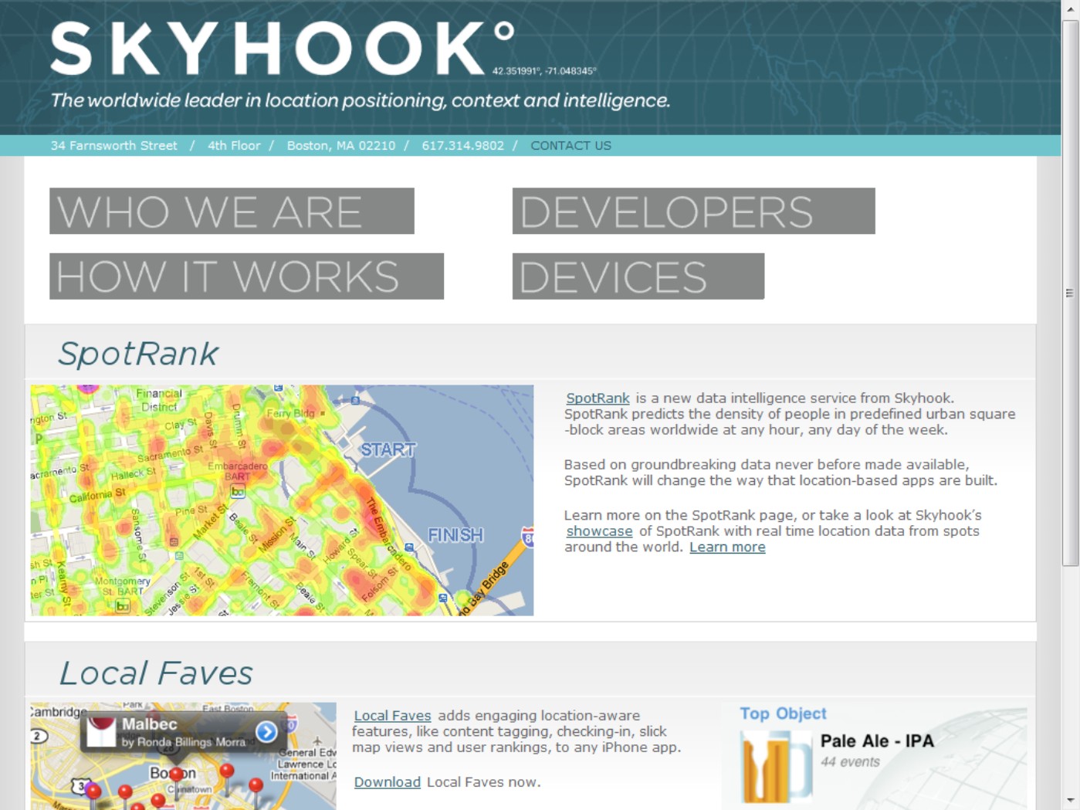
Task: Click the tagline about worldwide leader in location
Action: (361, 100)
